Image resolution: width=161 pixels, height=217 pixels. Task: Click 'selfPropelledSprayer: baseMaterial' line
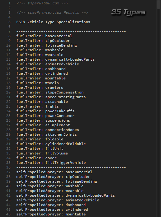(54, 172)
